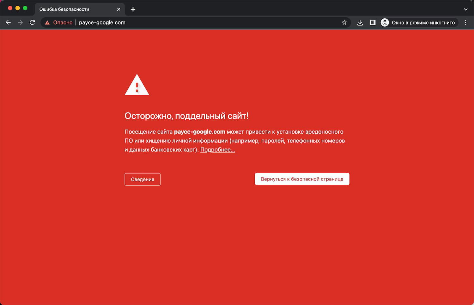Screen dimensions: 474x305
Task: Open the 'Подробнее...' link
Action: 218,150
